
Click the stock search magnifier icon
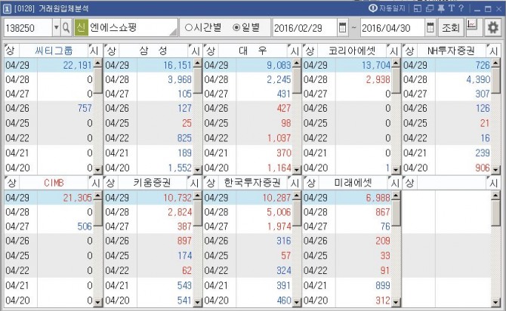coord(66,28)
